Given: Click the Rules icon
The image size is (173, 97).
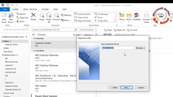Looking at the screenshot, I should pos(129,15).
